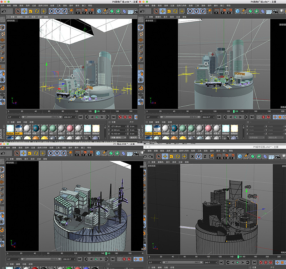Click the magnet snap icon in top-left sidebar
This screenshot has height=269, width=286.
3,88
